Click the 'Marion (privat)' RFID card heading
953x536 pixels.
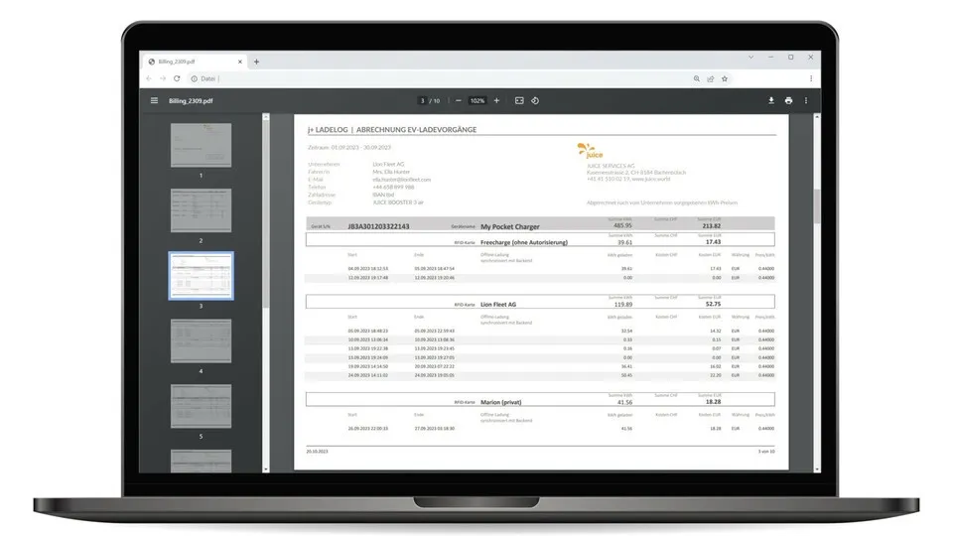click(x=500, y=402)
